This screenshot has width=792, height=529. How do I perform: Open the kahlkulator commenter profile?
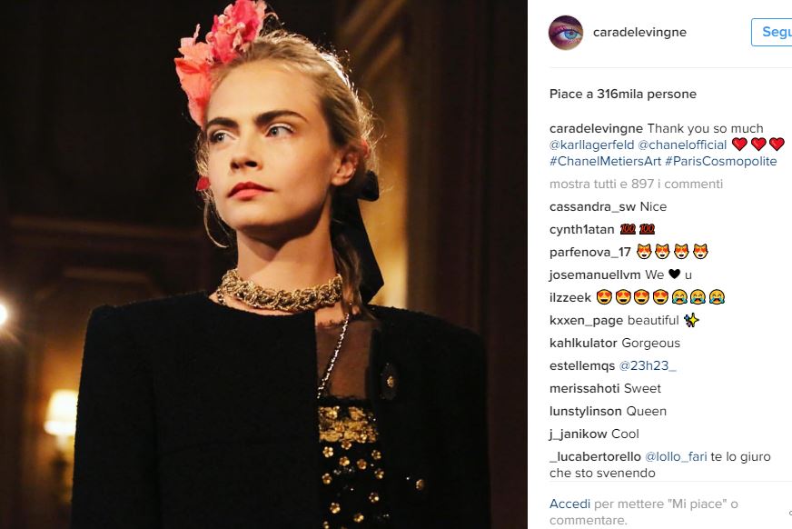(x=583, y=343)
